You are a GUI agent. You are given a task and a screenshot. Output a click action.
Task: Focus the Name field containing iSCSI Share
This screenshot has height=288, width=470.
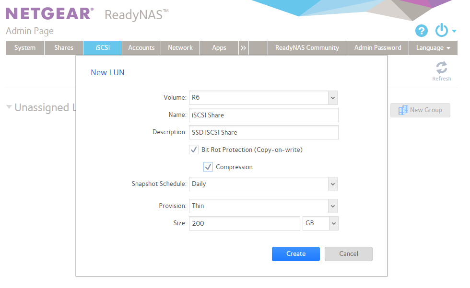(264, 115)
